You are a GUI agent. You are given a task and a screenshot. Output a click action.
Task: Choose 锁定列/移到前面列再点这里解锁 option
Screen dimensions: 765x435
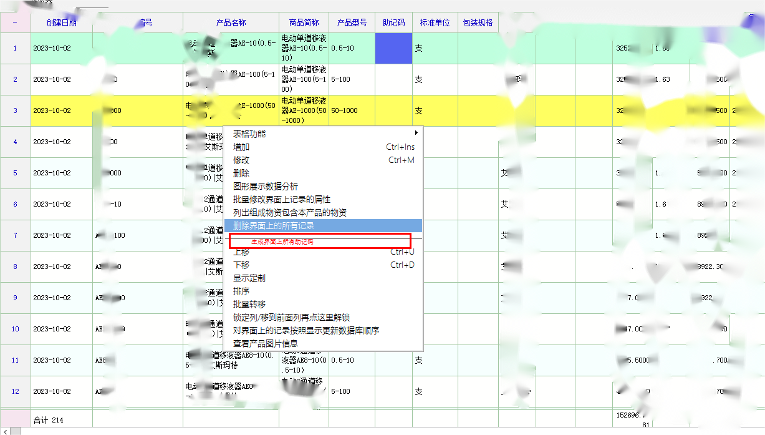pos(292,318)
